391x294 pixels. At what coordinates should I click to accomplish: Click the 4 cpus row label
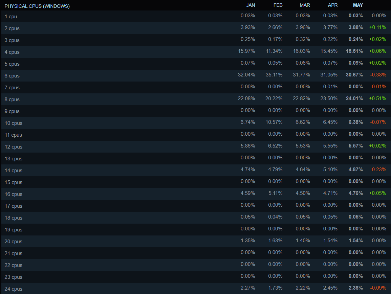click(12, 52)
